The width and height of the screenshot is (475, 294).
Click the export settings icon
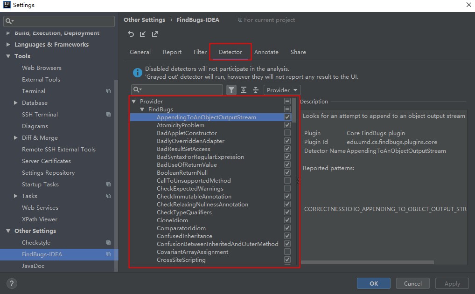coord(155,34)
